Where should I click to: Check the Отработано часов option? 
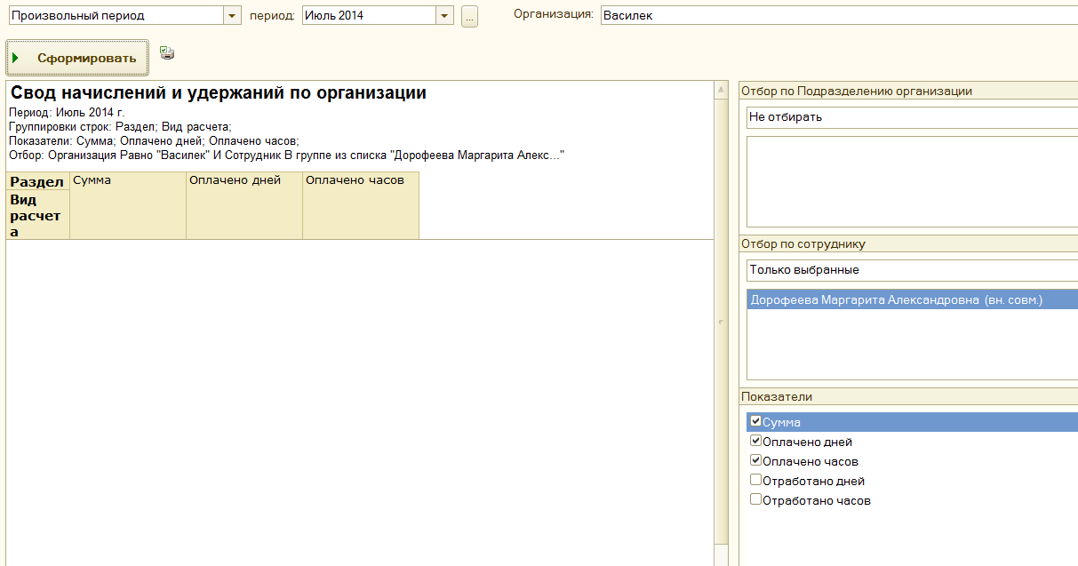756,500
